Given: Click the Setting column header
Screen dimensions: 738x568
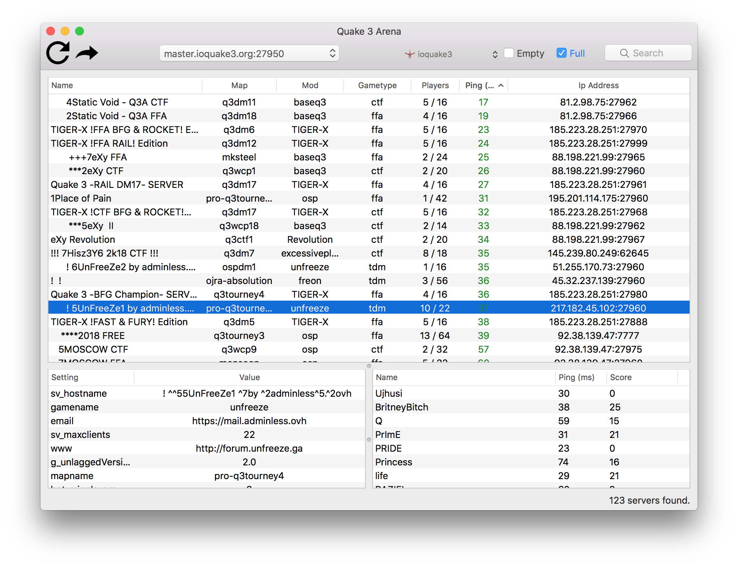Looking at the screenshot, I should point(91,378).
